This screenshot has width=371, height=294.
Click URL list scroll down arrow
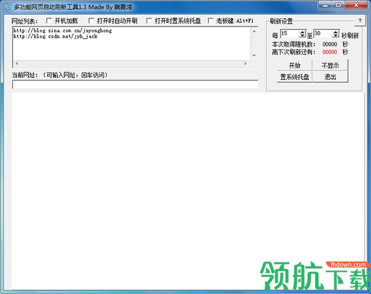point(254,56)
